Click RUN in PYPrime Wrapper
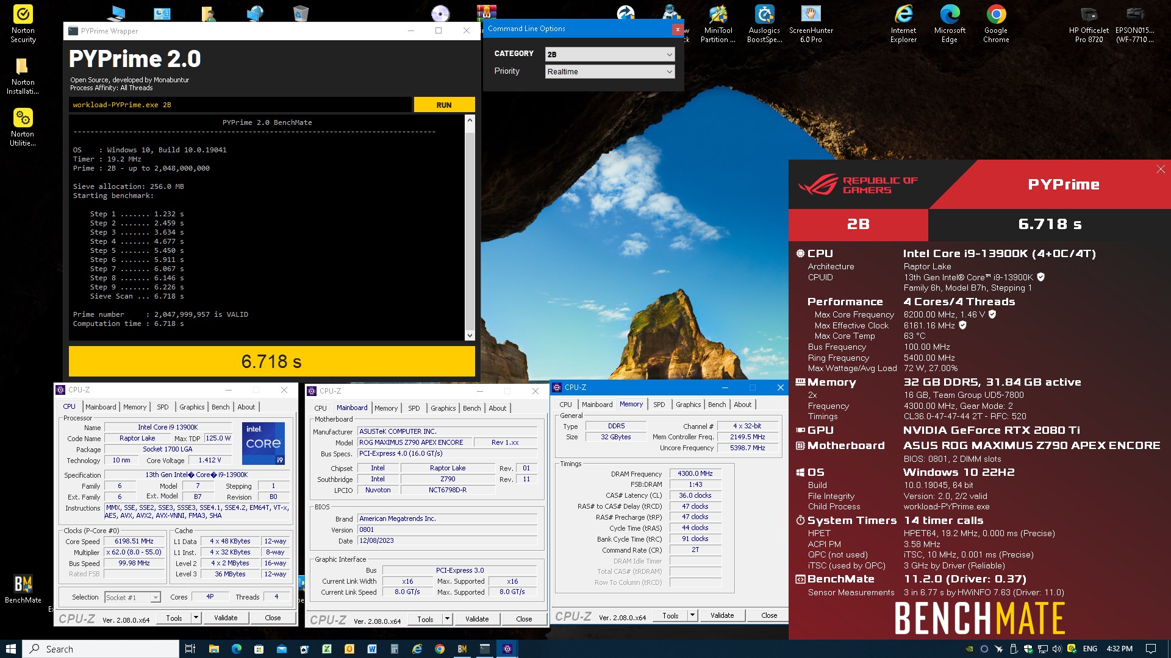Viewport: 1171px width, 658px height. (444, 105)
